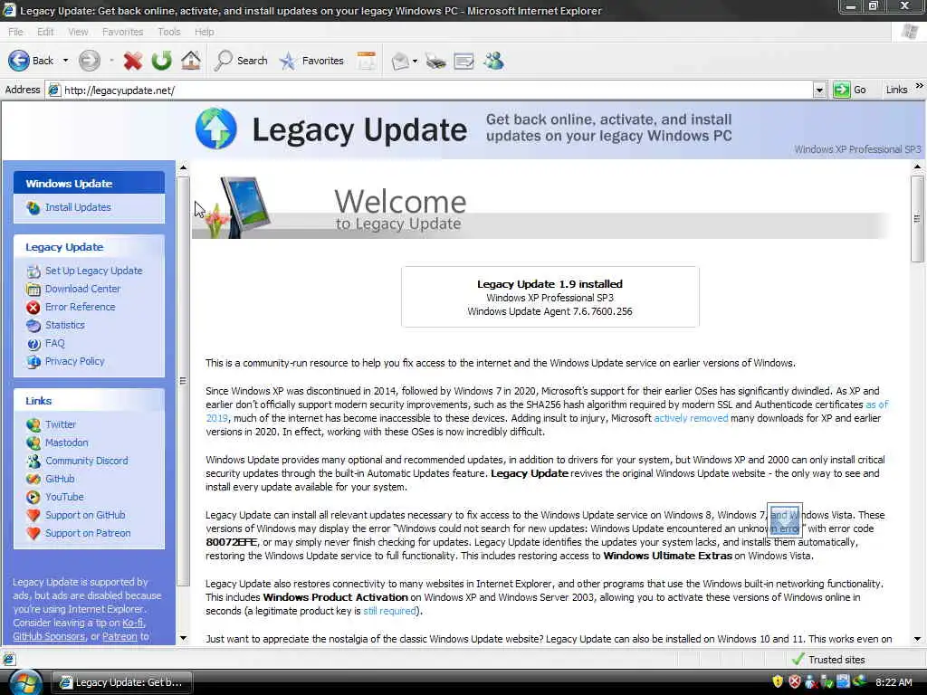The height and width of the screenshot is (695, 927).
Task: Refresh the page with green arrow
Action: pos(161,61)
